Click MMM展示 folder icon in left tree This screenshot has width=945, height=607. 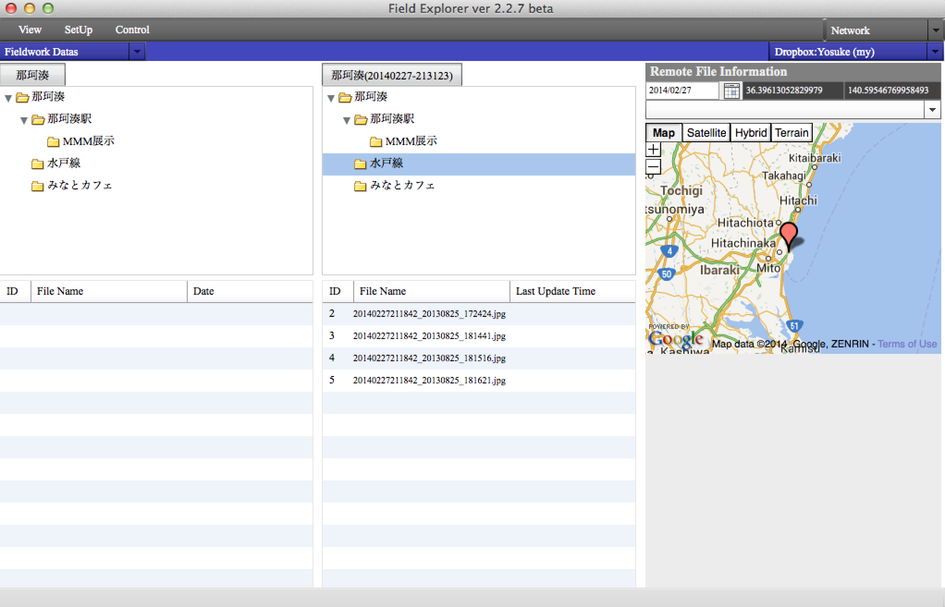pos(53,141)
